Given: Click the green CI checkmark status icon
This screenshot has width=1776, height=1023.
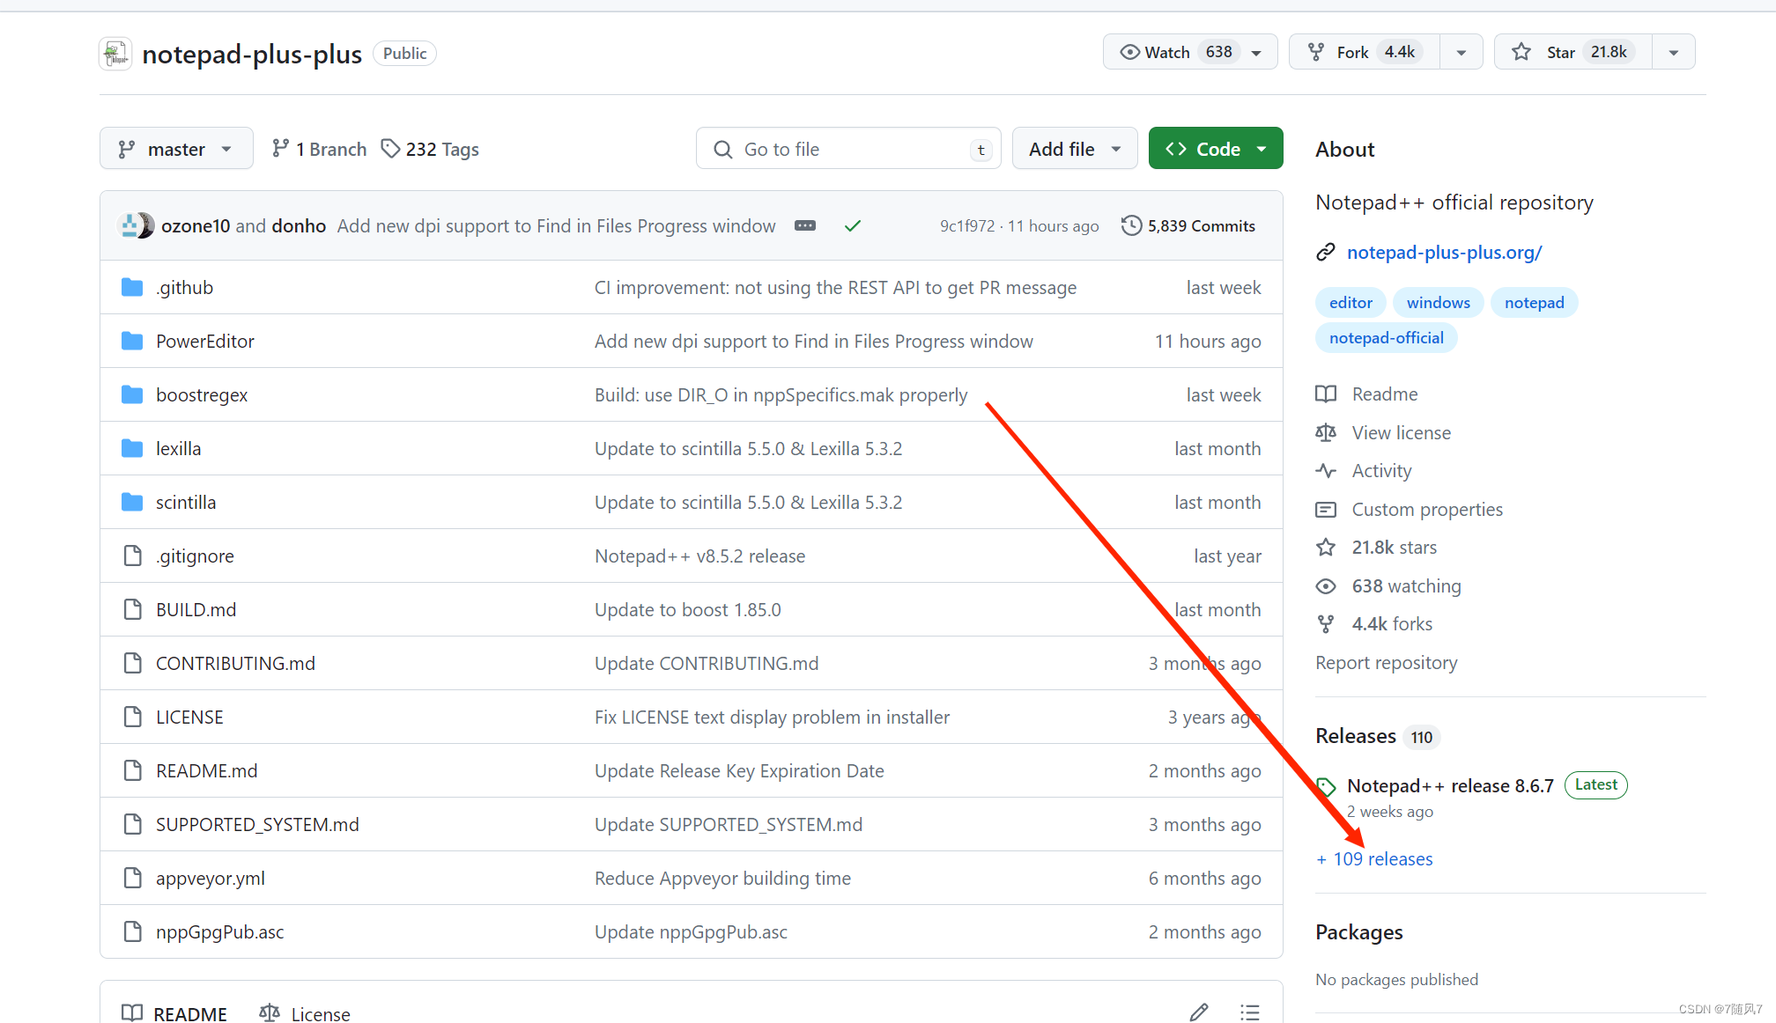Looking at the screenshot, I should click(852, 226).
